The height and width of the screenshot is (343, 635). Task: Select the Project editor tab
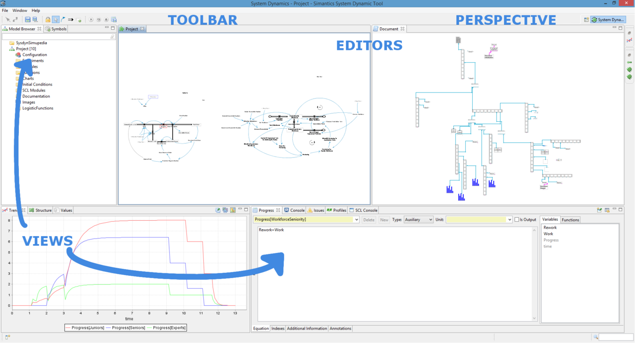[131, 29]
